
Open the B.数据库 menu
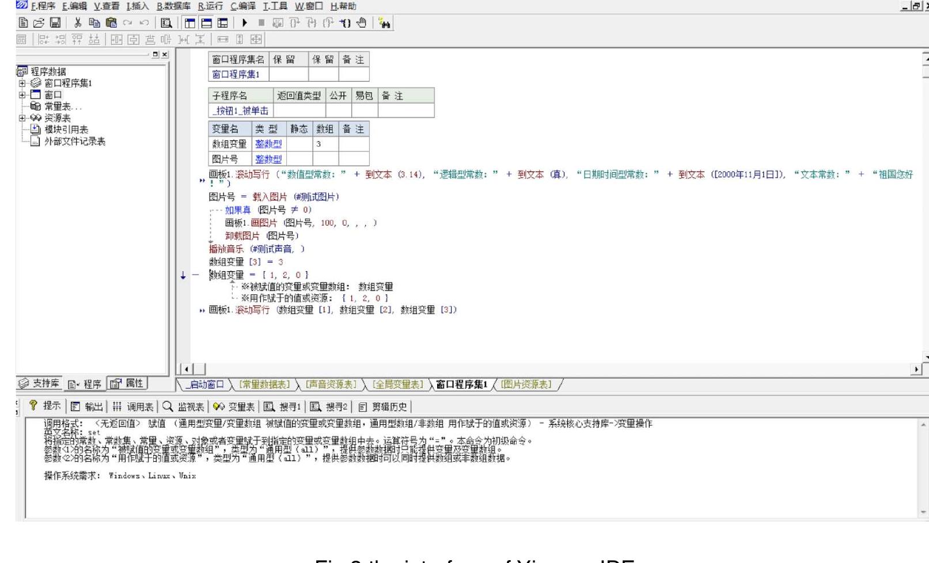(x=173, y=6)
